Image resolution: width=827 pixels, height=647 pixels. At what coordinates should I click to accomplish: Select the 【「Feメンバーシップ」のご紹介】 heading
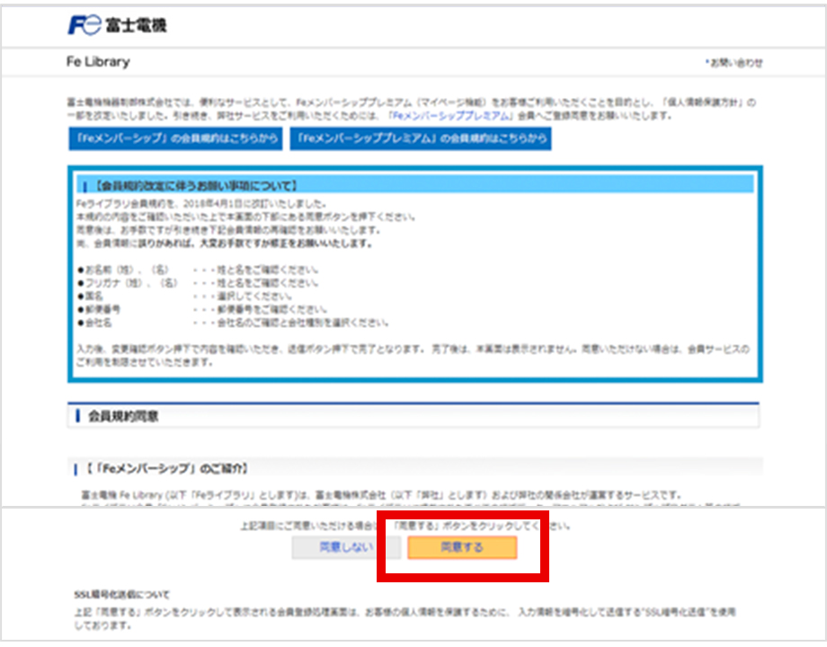tap(166, 468)
